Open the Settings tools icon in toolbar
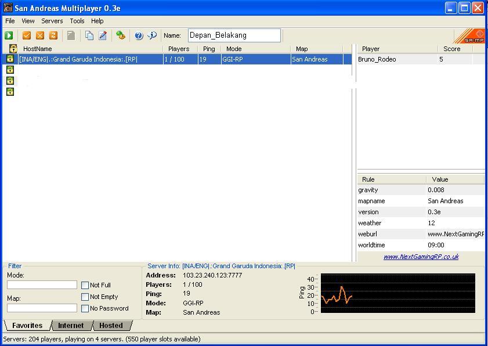 click(x=121, y=35)
